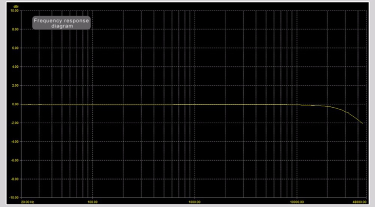Click the 6.00 dB axis value
This screenshot has height=207, width=375.
(15, 48)
